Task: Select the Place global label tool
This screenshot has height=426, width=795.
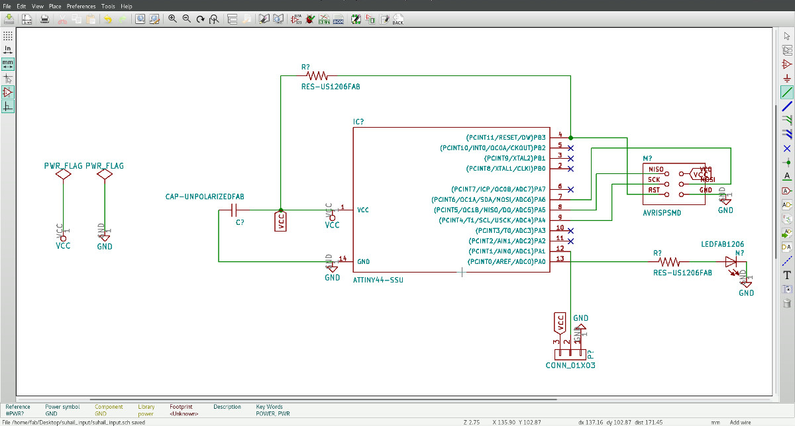Action: pyautogui.click(x=787, y=191)
